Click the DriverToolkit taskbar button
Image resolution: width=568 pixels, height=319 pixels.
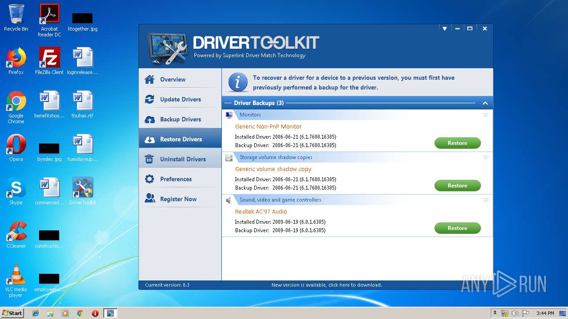pyautogui.click(x=110, y=313)
